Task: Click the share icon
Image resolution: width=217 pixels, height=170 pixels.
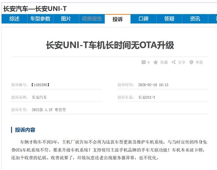Action: click(174, 62)
